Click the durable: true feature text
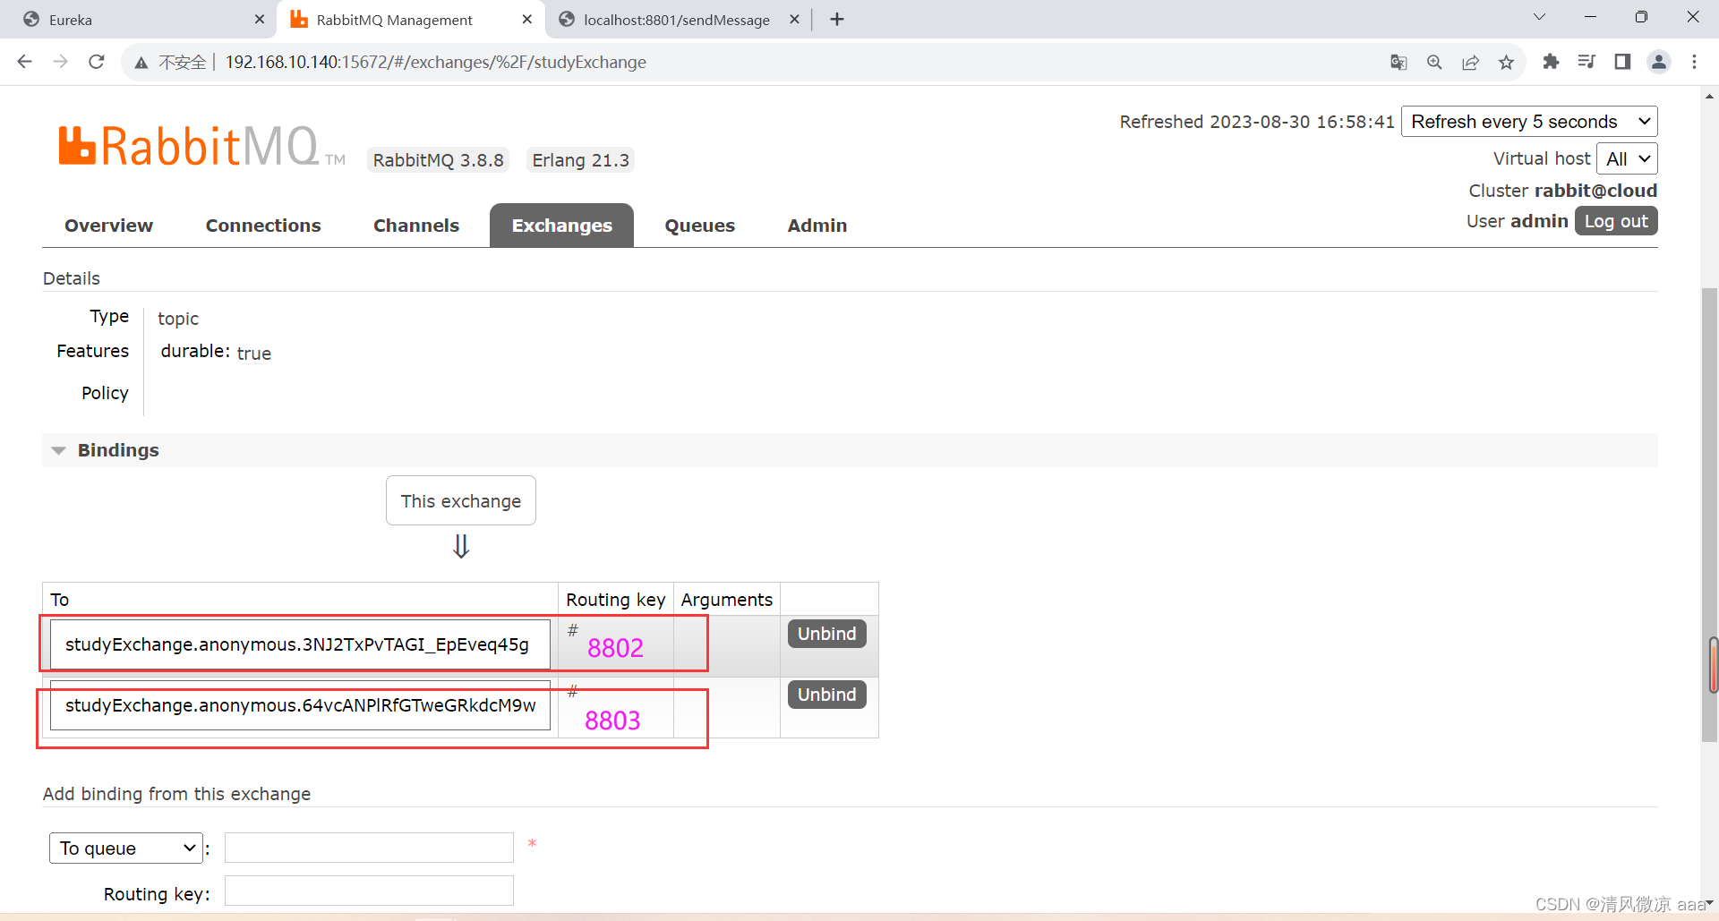 216,352
